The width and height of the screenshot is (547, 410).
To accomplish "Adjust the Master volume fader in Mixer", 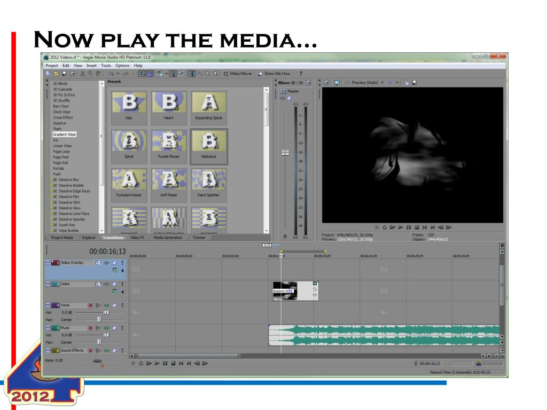I will point(285,152).
